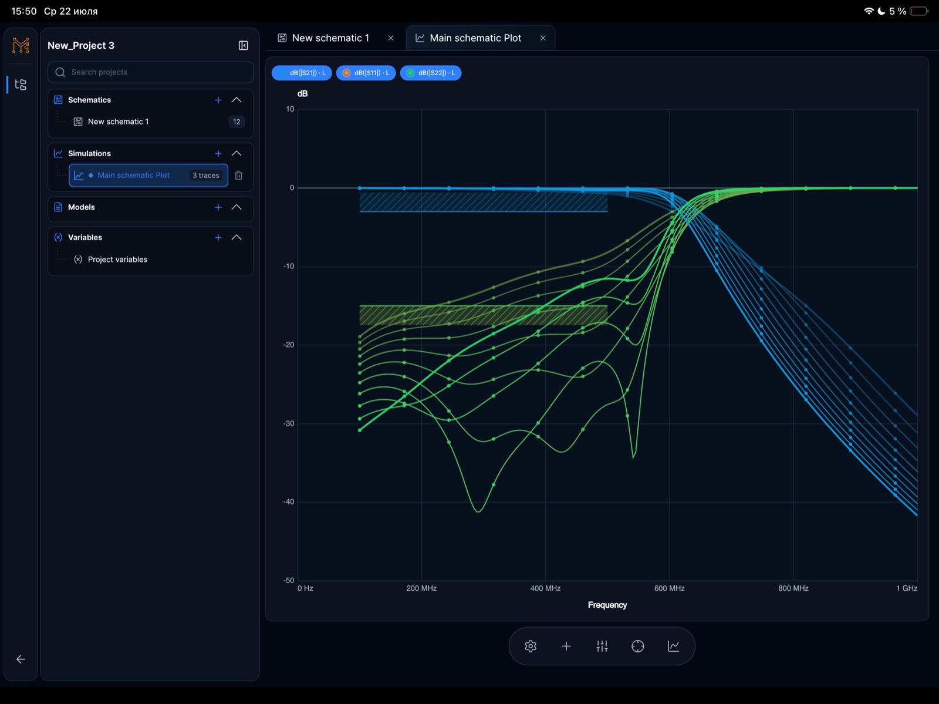Toggle the dB(|S11|) trace chip
939x704 pixels.
pos(366,73)
